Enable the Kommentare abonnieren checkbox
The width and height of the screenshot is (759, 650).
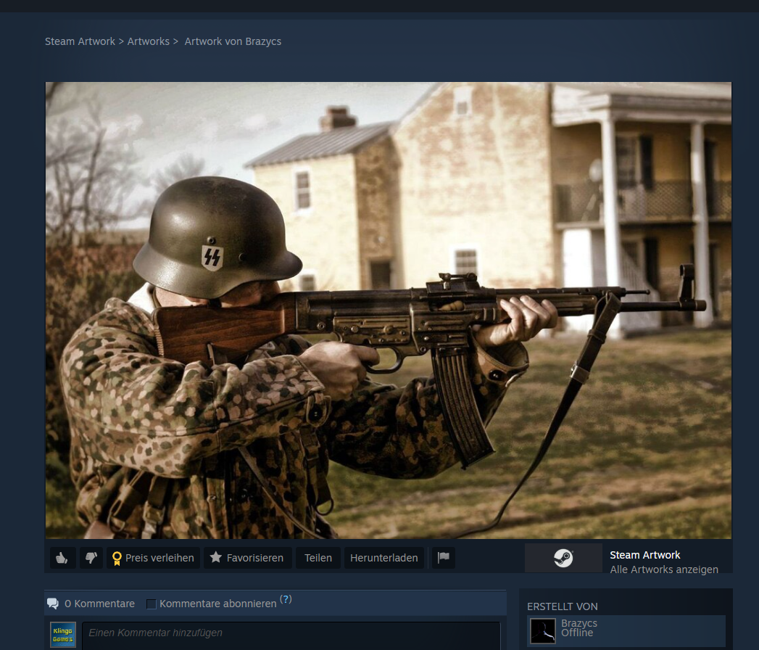pyautogui.click(x=152, y=604)
